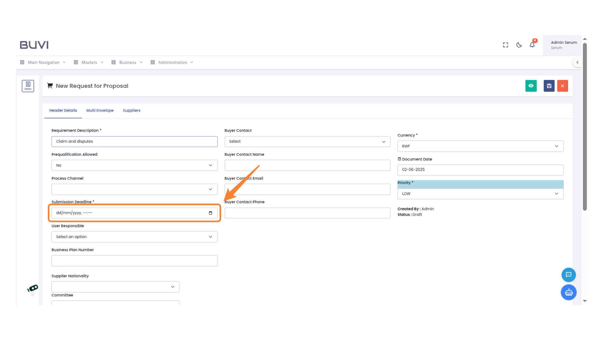Open Admin Serum profile menu

point(563,45)
